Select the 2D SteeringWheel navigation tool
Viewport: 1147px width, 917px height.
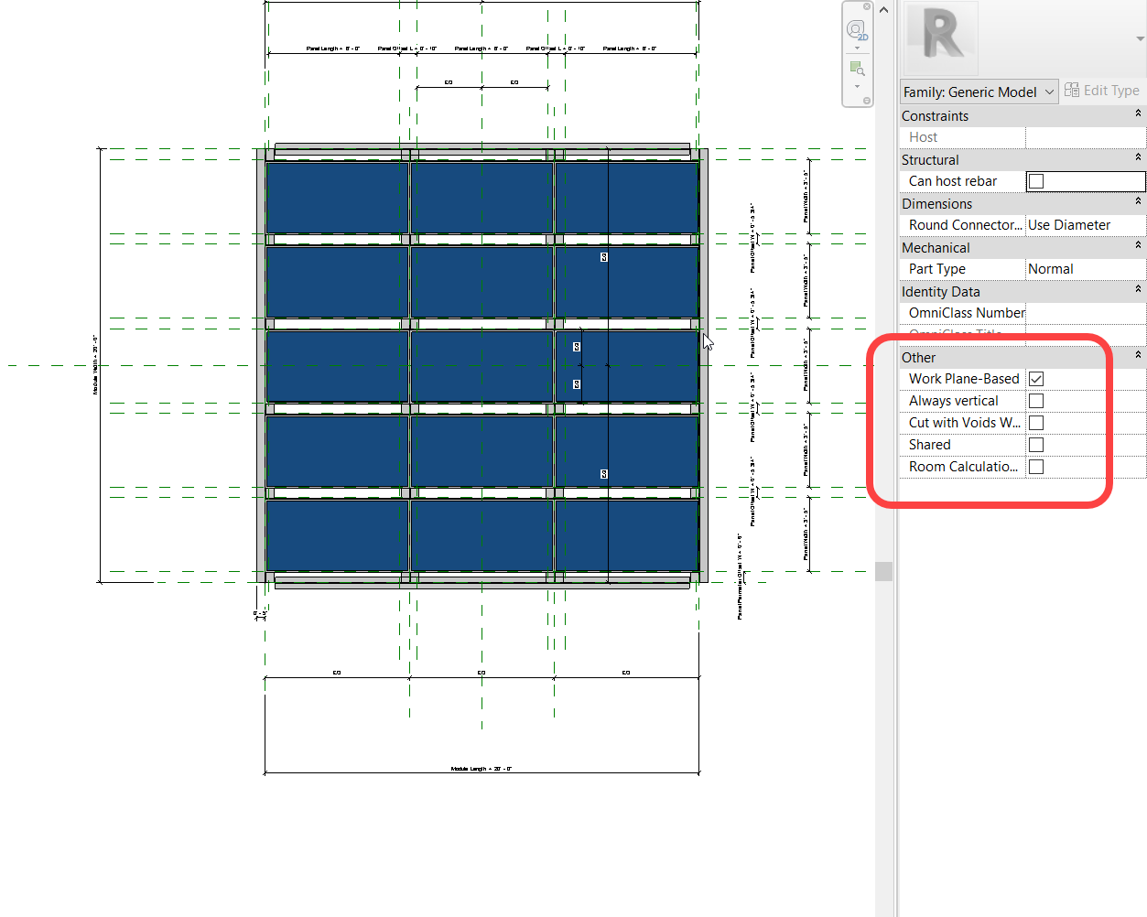856,28
